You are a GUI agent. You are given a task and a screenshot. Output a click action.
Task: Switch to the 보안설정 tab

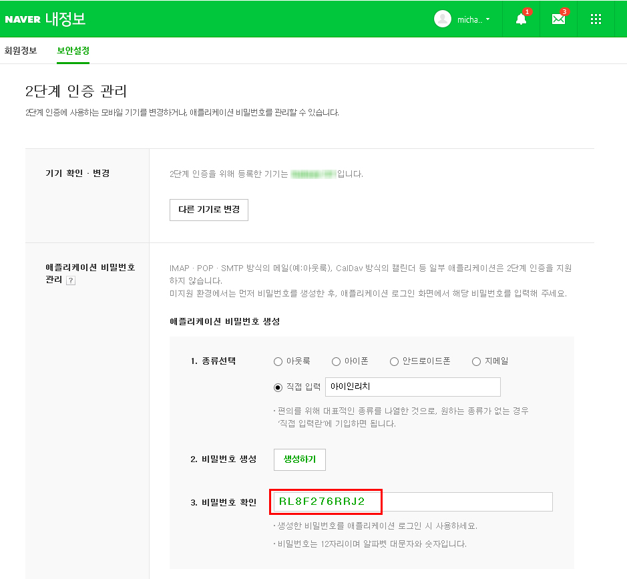pos(73,51)
